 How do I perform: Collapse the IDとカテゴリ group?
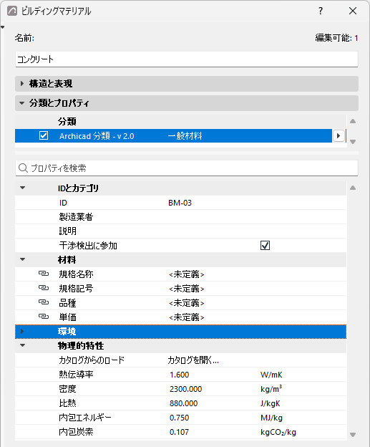(x=22, y=188)
